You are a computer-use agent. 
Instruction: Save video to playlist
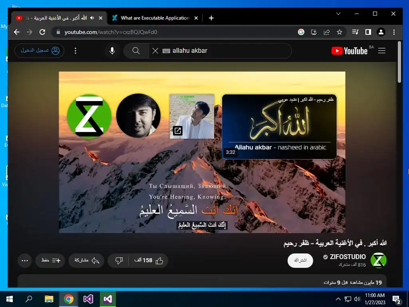(50, 260)
